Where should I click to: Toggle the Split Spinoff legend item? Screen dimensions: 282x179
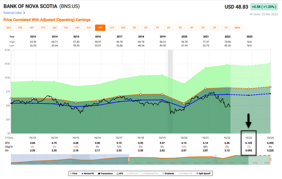click(204, 173)
